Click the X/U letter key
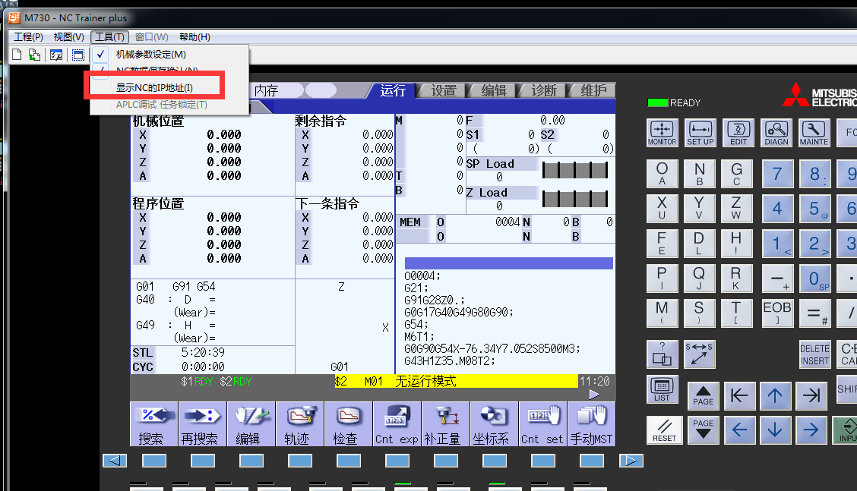857x491 pixels. pyautogui.click(x=662, y=208)
